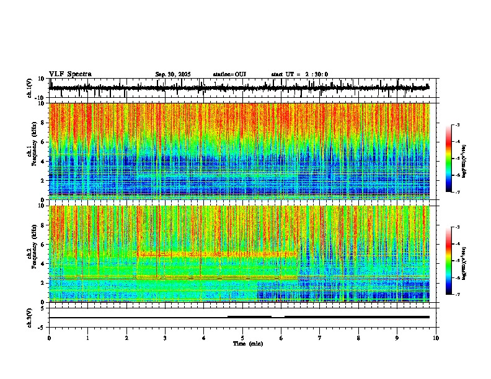The width and height of the screenshot is (491, 379).
Task: Click time tick label '0' on x-axis
Action: coord(49,338)
